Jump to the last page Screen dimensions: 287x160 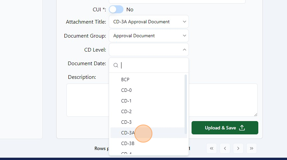(x=252, y=148)
